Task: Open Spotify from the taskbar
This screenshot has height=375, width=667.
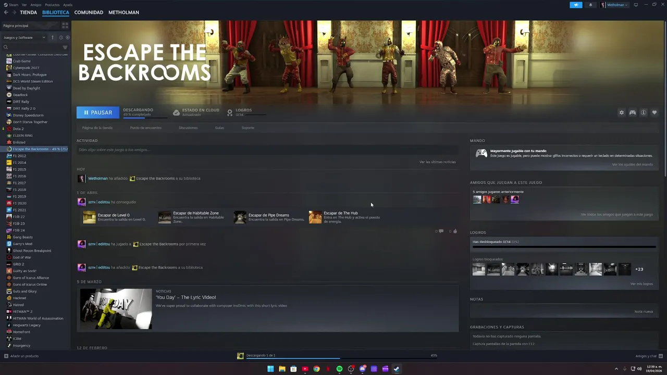Action: click(339, 369)
